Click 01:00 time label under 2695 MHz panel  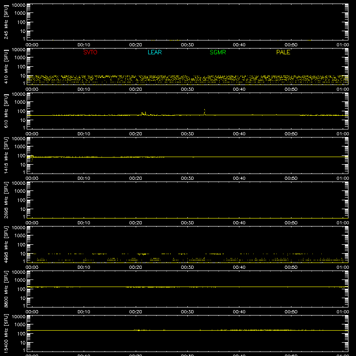pos(343,223)
